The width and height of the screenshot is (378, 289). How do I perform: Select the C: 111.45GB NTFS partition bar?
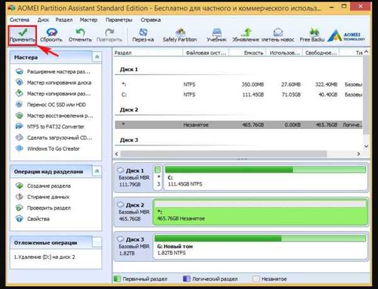coord(266,178)
